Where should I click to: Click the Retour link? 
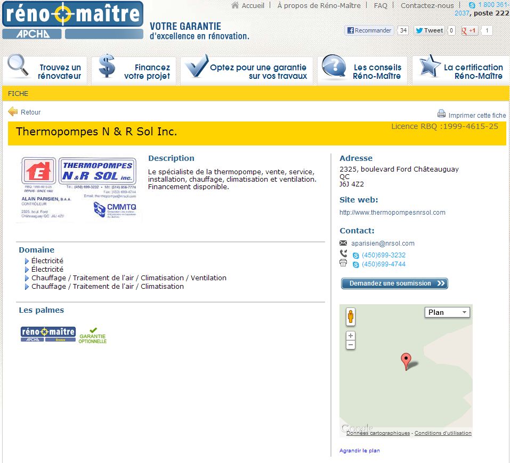(x=30, y=112)
